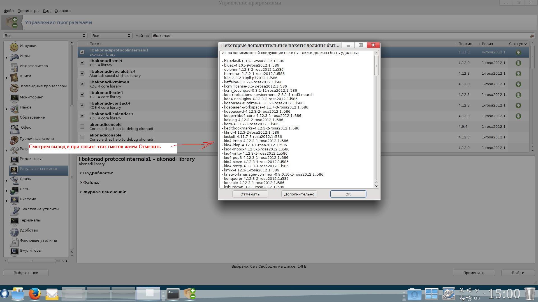The height and width of the screenshot is (302, 538).
Task: Select the Книги category icon
Action: pyautogui.click(x=14, y=77)
